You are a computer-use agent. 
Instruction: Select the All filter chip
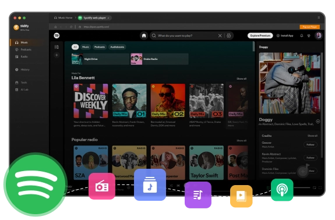point(75,47)
